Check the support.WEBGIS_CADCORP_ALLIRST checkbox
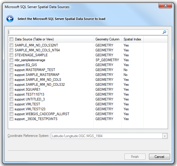The height and width of the screenshot is (166, 177). pyautogui.click(x=11, y=114)
